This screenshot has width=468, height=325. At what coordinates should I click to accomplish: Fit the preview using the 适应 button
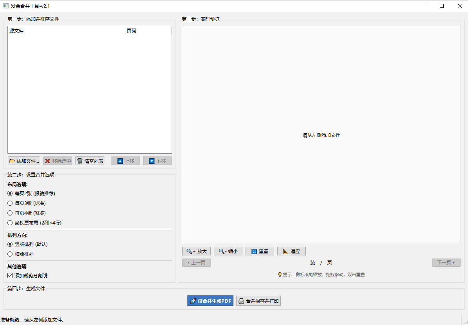(x=291, y=251)
